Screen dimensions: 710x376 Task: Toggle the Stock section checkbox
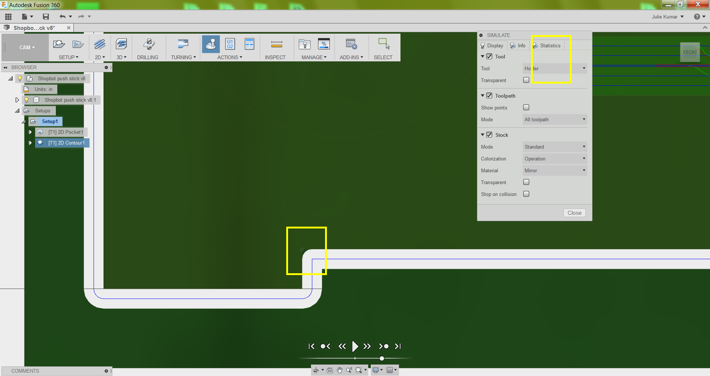pos(489,135)
